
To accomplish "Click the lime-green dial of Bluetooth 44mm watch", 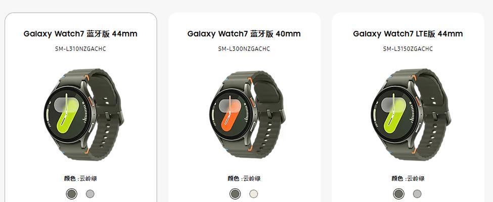I will pos(67,116).
